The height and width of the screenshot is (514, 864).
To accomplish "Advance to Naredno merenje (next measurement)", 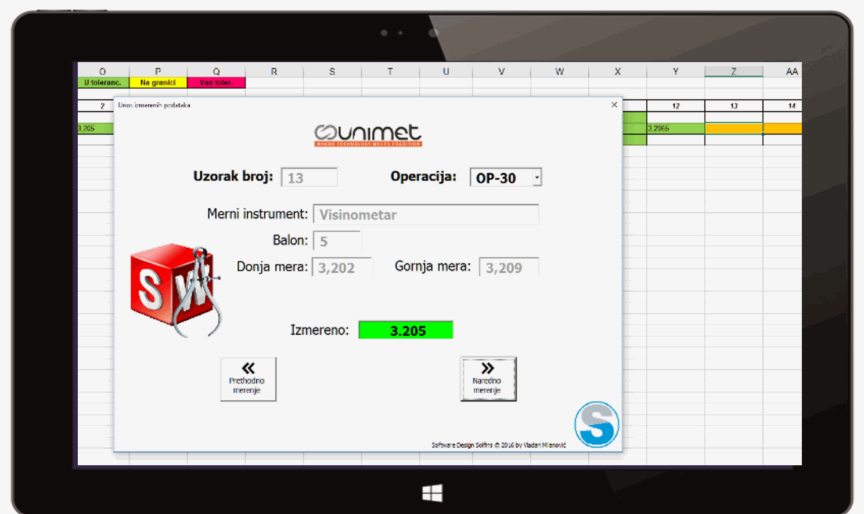I will (488, 379).
